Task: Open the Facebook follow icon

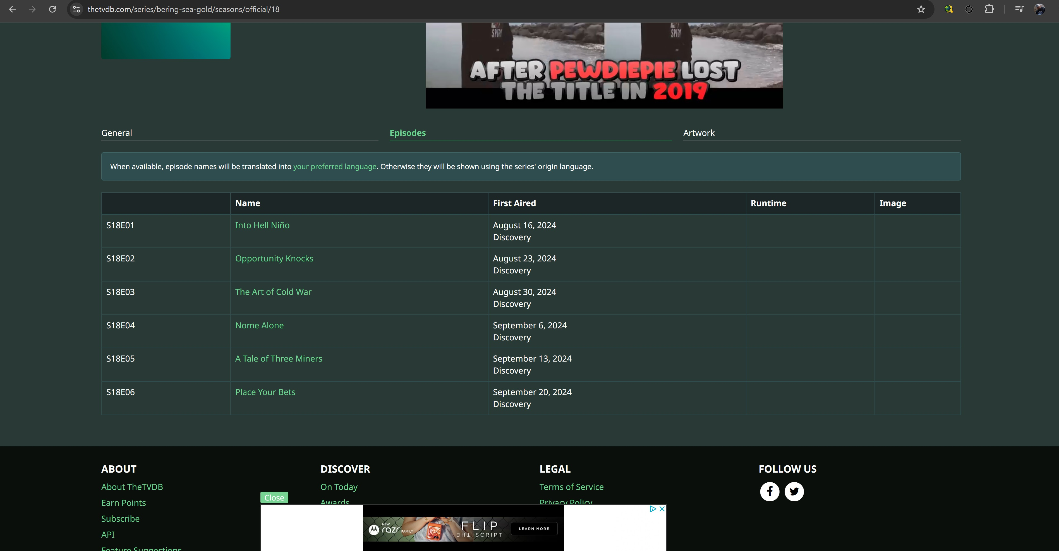Action: click(769, 491)
